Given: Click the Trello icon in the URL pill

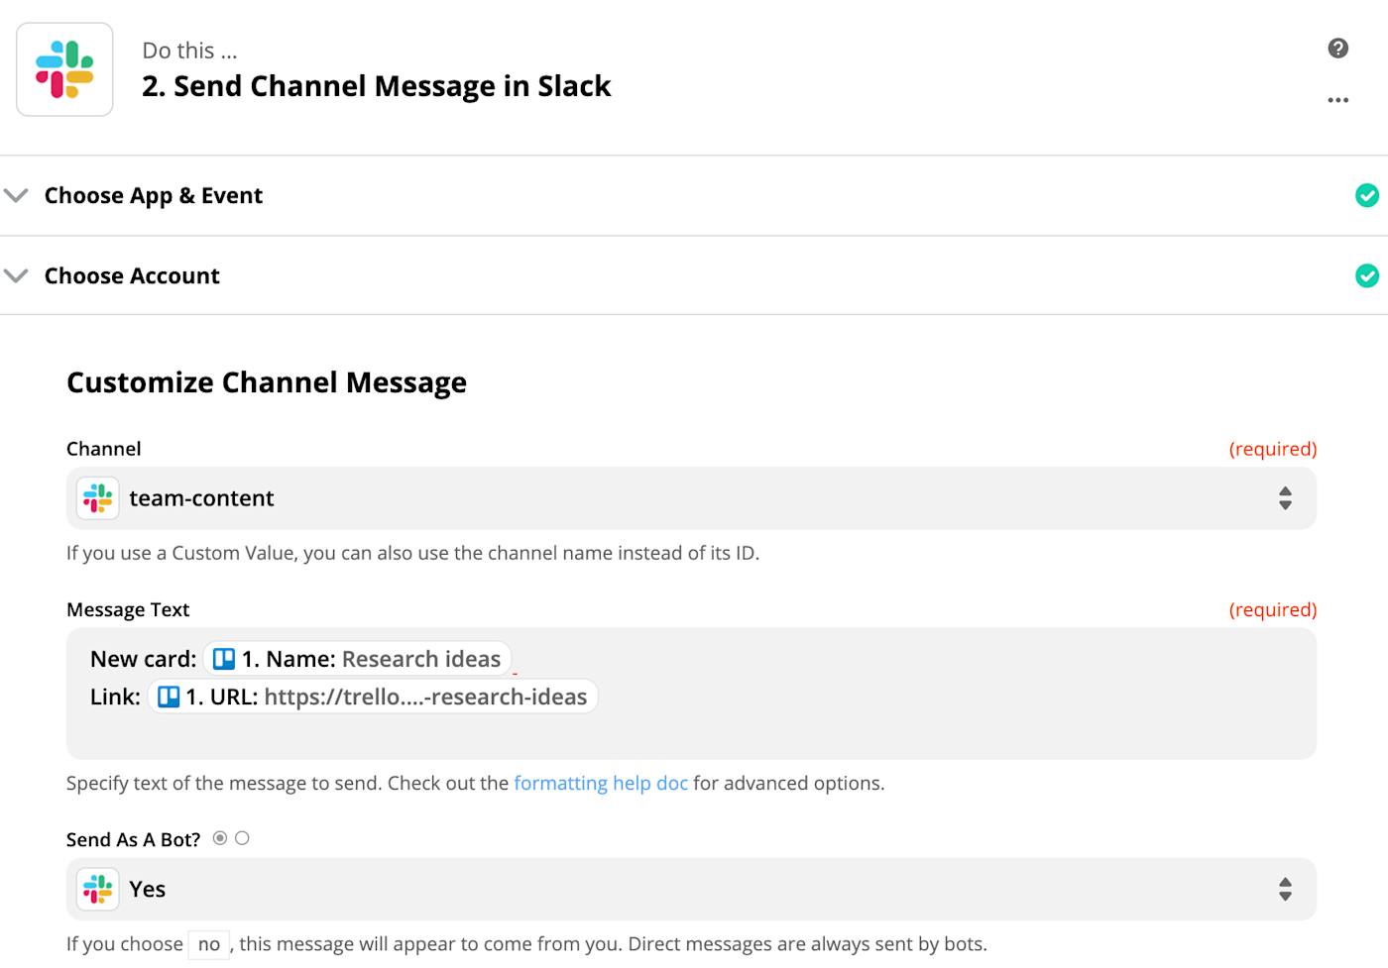Looking at the screenshot, I should (x=169, y=697).
